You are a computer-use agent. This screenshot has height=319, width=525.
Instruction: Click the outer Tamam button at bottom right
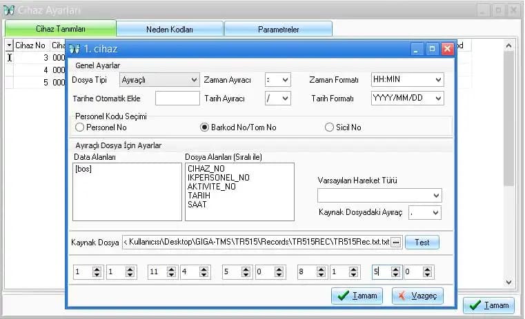click(488, 305)
